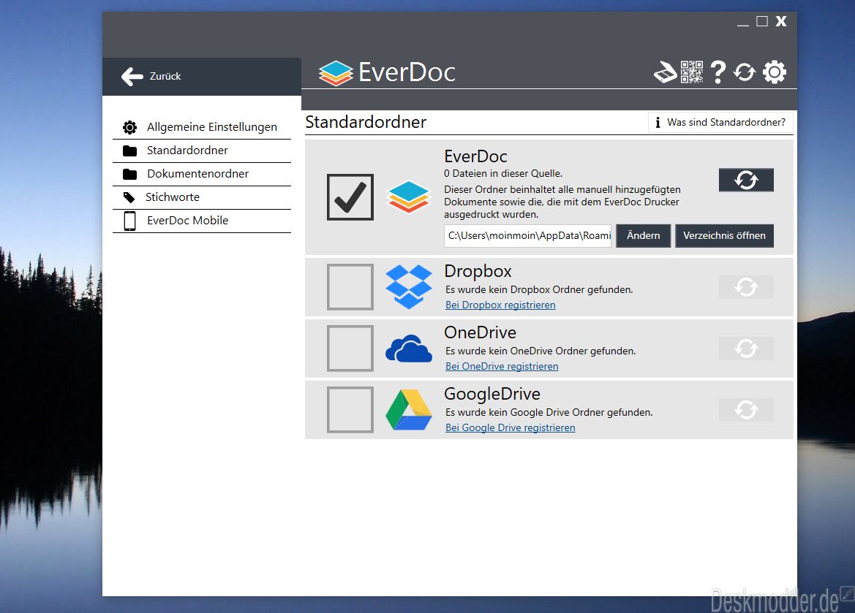Click Was sind Standardordner? info button
855x613 pixels.
click(720, 123)
